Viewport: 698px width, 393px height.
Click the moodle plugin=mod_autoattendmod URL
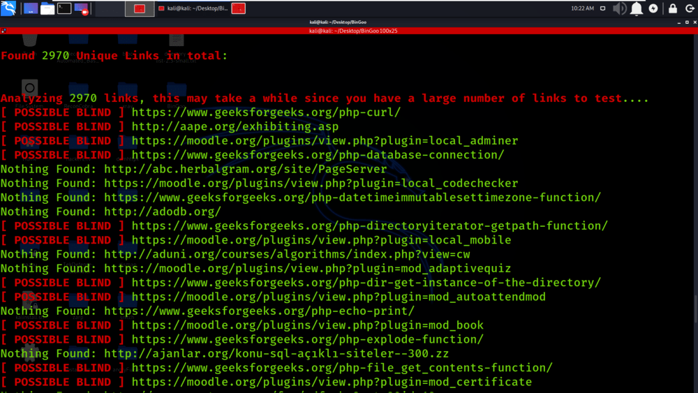pyautogui.click(x=339, y=297)
